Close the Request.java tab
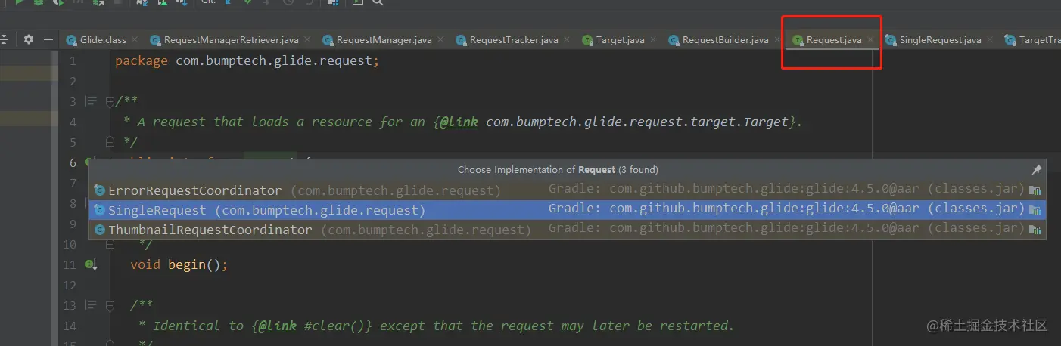 click(x=870, y=40)
